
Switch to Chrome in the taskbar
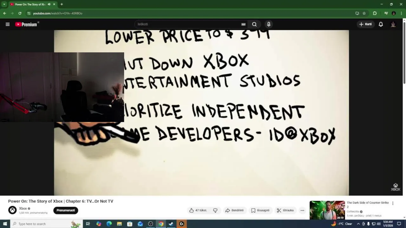(x=161, y=224)
